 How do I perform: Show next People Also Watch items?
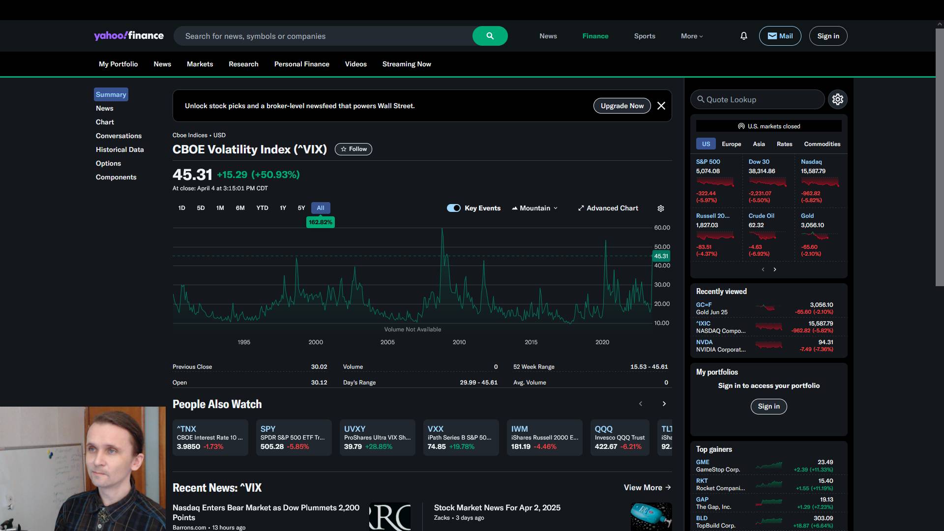click(x=664, y=404)
